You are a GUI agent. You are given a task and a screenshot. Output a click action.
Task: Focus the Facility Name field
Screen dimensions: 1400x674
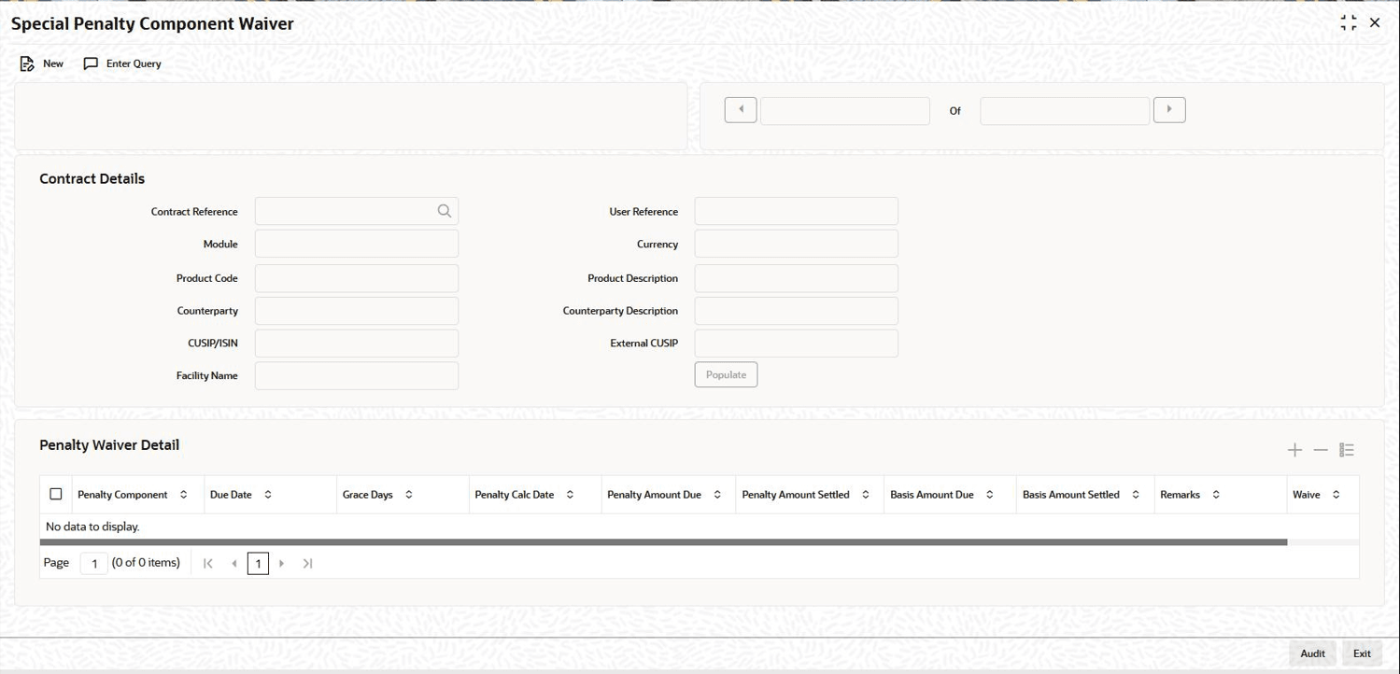pyautogui.click(x=357, y=375)
